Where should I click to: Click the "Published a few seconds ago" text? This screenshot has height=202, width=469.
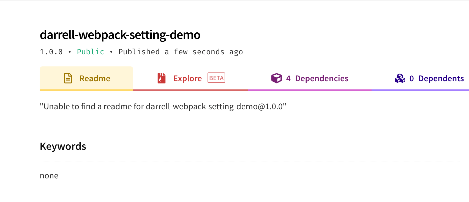[x=181, y=52]
